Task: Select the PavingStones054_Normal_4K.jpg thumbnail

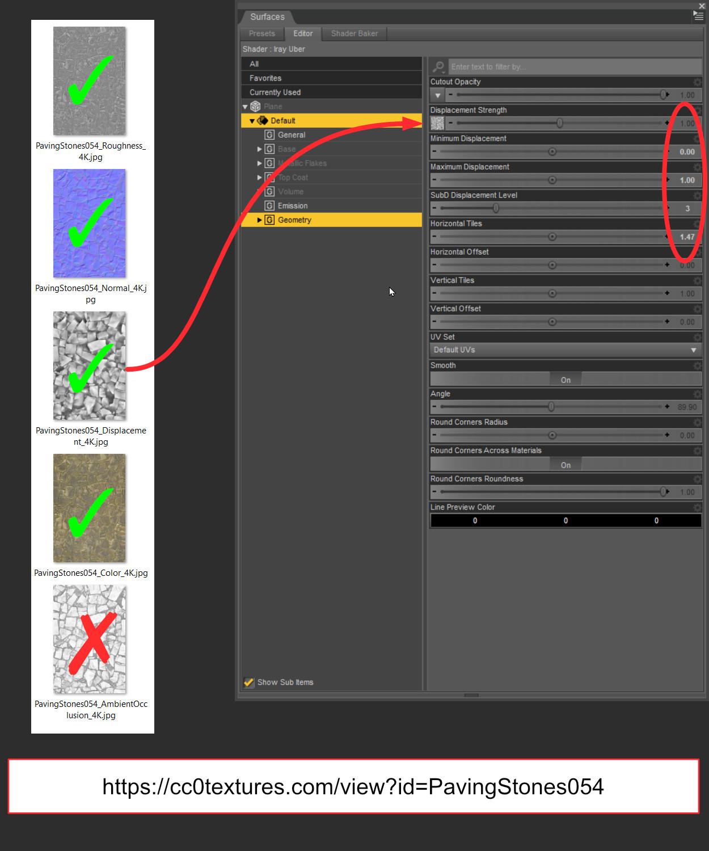Action: click(x=90, y=224)
